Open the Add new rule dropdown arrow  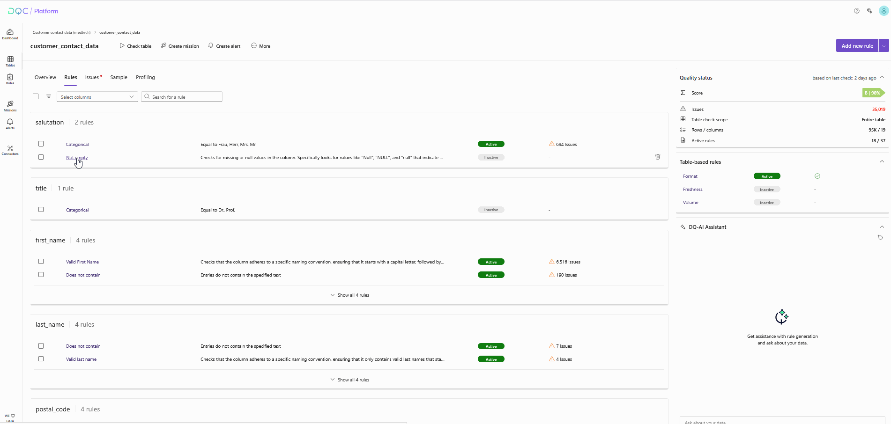pyautogui.click(x=884, y=46)
